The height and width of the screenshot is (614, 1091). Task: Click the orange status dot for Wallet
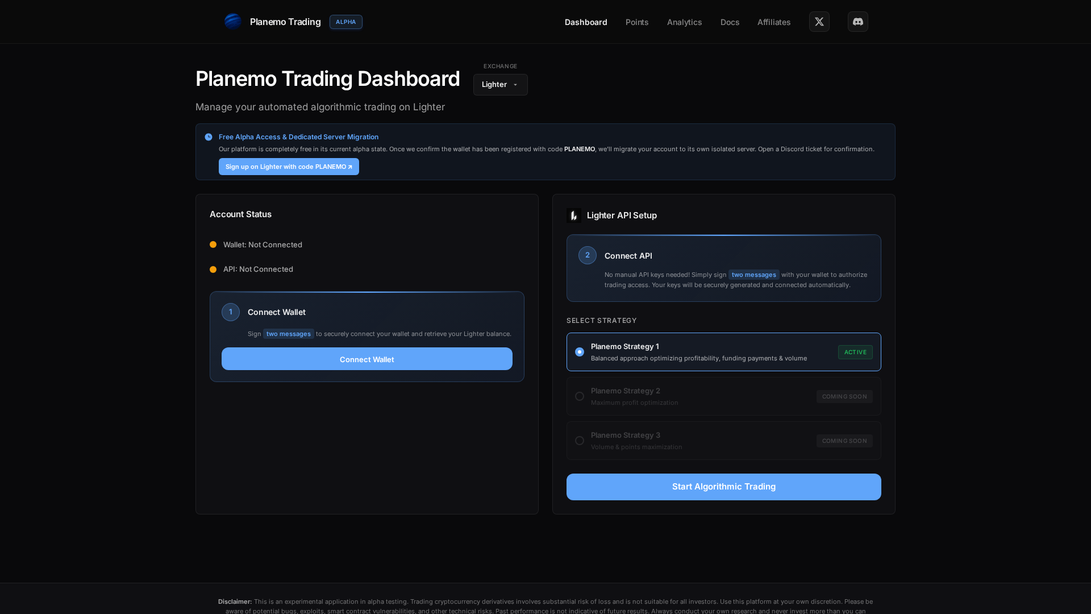(x=213, y=244)
